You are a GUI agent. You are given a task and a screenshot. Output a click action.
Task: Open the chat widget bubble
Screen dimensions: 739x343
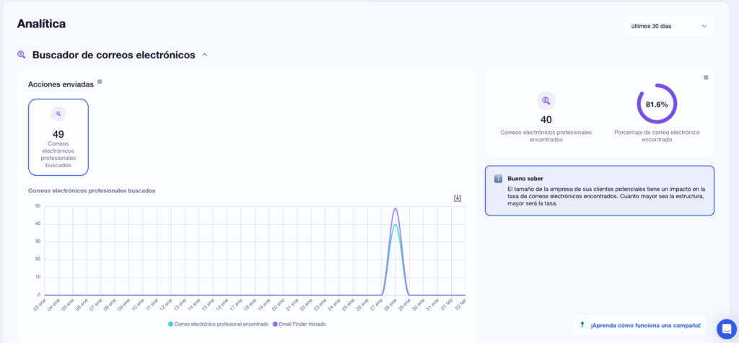pyautogui.click(x=725, y=329)
